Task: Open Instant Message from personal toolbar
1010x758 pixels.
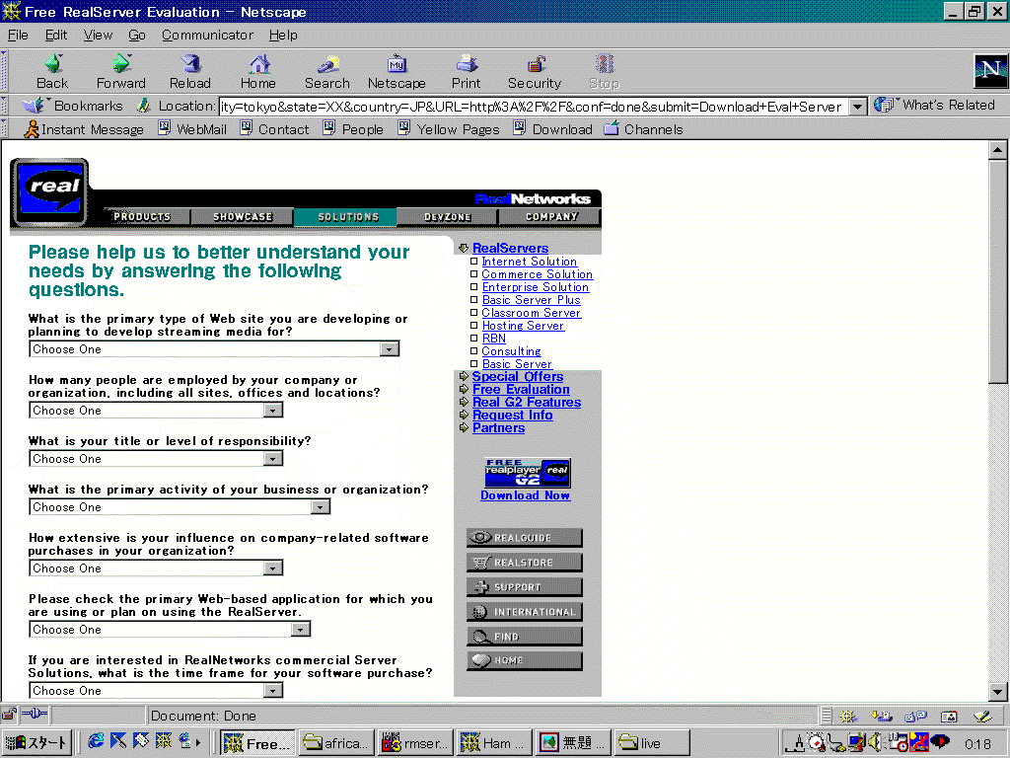Action: pyautogui.click(x=84, y=129)
